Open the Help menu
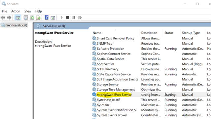The height and width of the screenshot is (119, 211). [39, 11]
